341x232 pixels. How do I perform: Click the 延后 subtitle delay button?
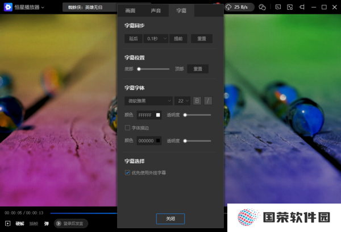(134, 39)
